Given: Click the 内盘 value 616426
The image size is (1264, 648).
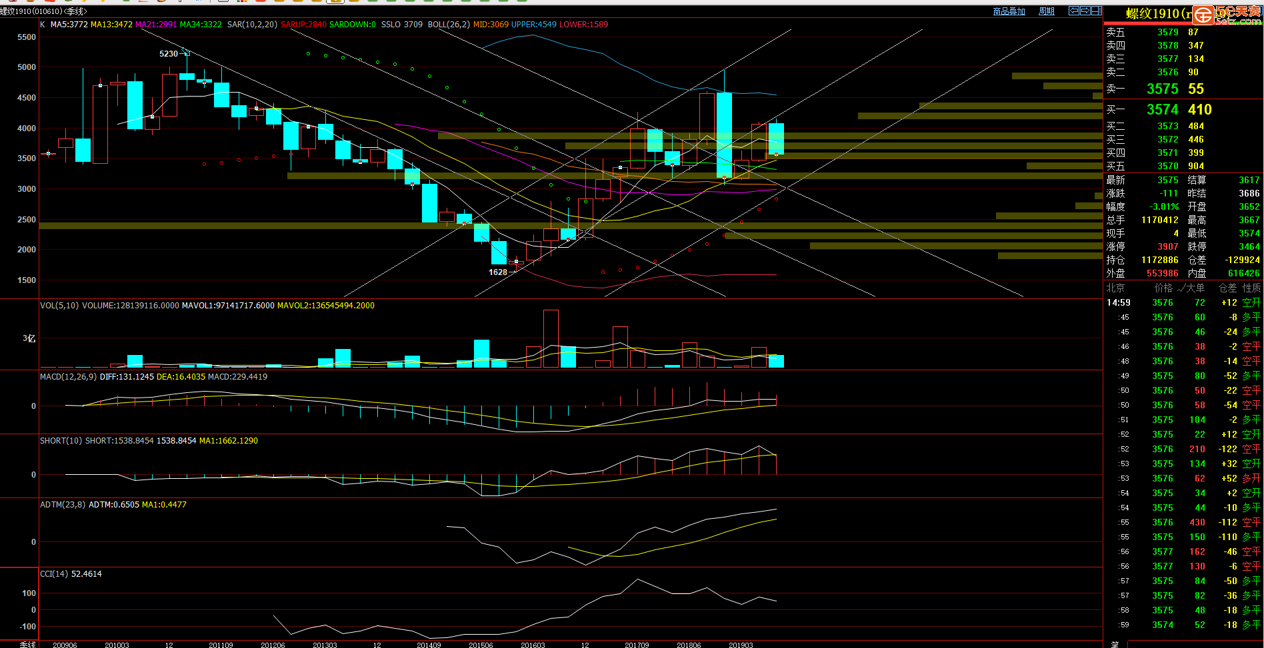Looking at the screenshot, I should [1244, 273].
